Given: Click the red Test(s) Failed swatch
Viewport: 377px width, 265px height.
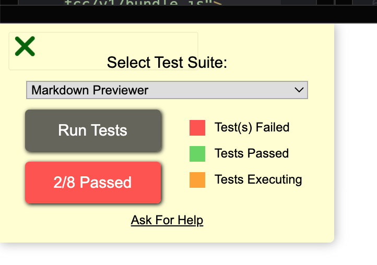Looking at the screenshot, I should pos(197,128).
